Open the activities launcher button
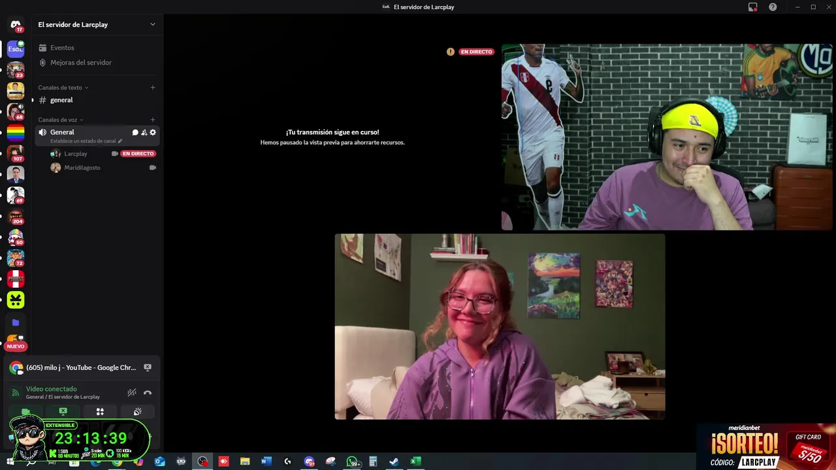 [100, 412]
